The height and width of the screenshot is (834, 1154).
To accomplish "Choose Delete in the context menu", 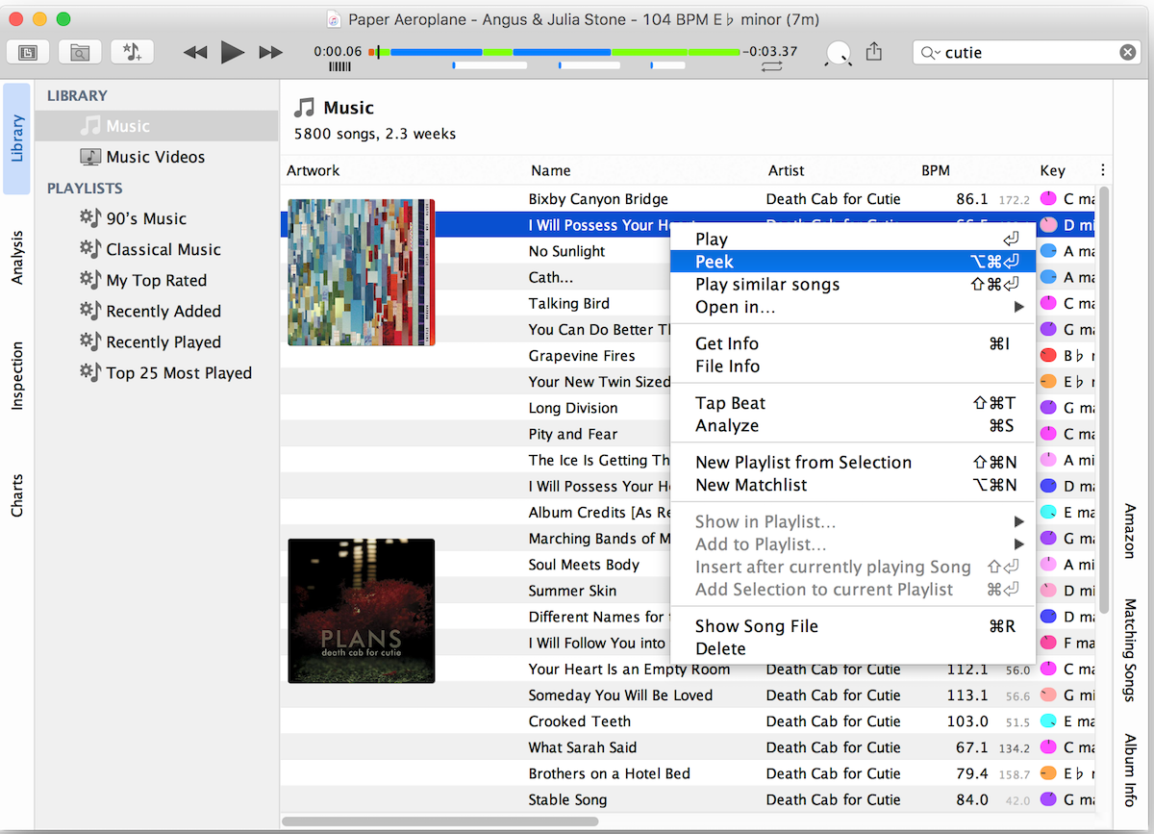I will (853, 649).
